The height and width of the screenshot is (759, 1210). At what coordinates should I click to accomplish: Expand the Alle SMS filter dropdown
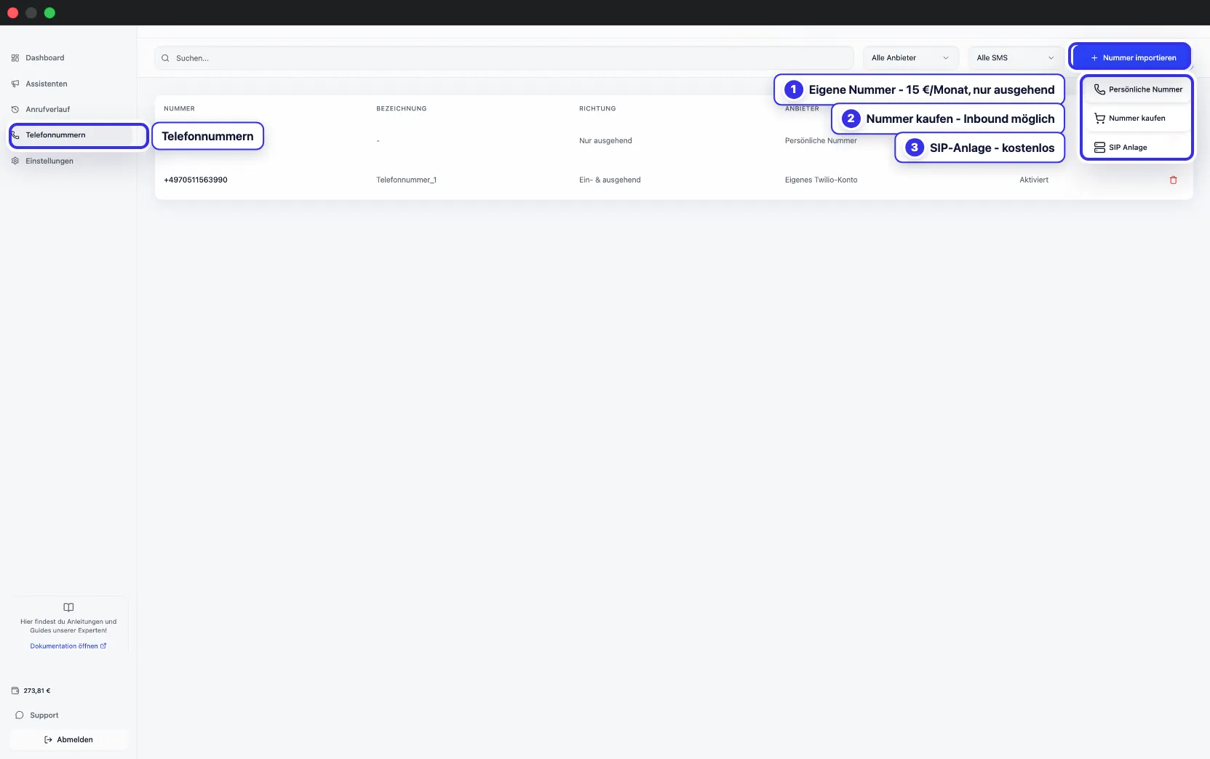1016,58
